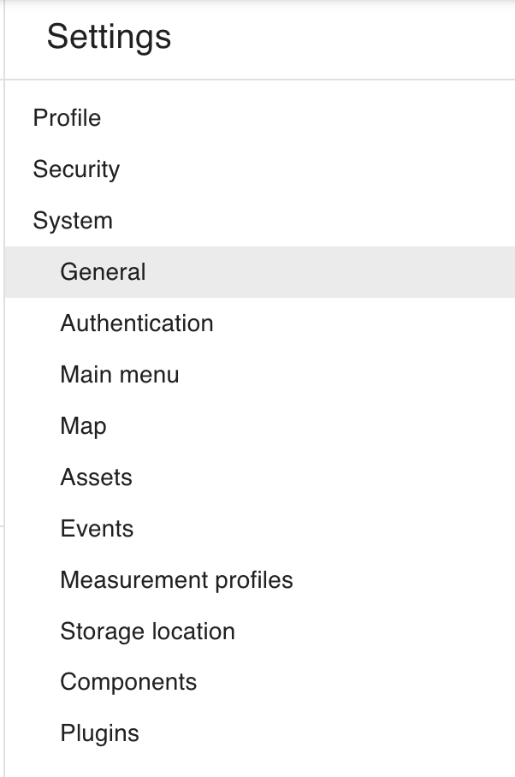Select General under System
515x777 pixels.
coord(103,272)
